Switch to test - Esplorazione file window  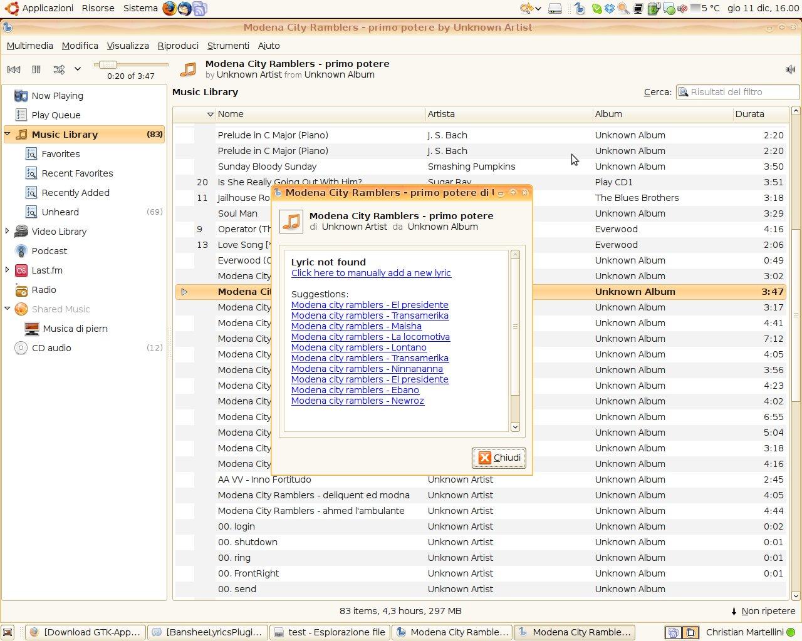coord(330,632)
